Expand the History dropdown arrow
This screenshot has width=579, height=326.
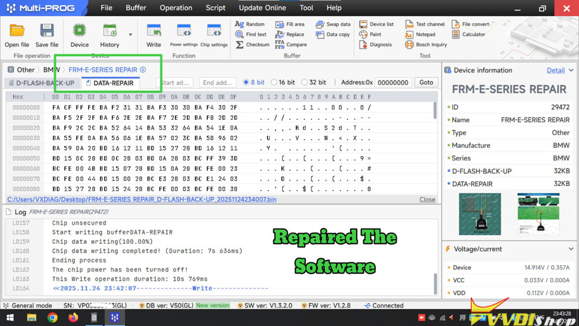130,35
